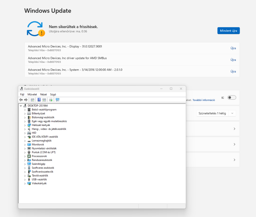Click the show/hide console tree toolbar icon
Image resolution: width=256 pixels, height=217 pixels.
click(x=33, y=100)
